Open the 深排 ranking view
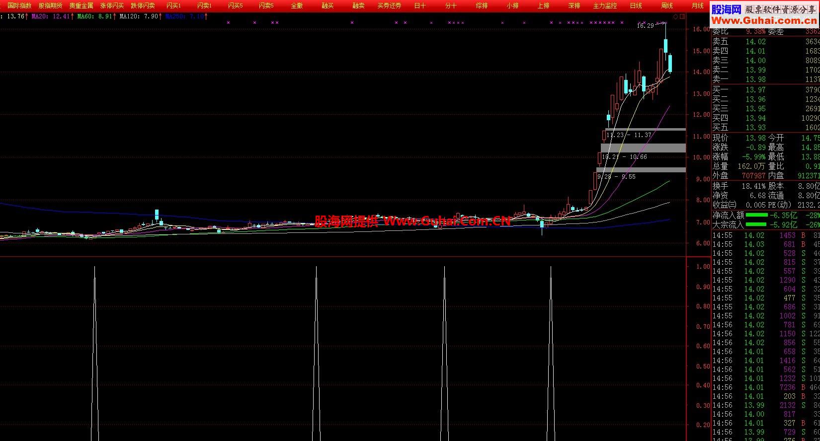The width and height of the screenshot is (820, 441). pyautogui.click(x=574, y=5)
